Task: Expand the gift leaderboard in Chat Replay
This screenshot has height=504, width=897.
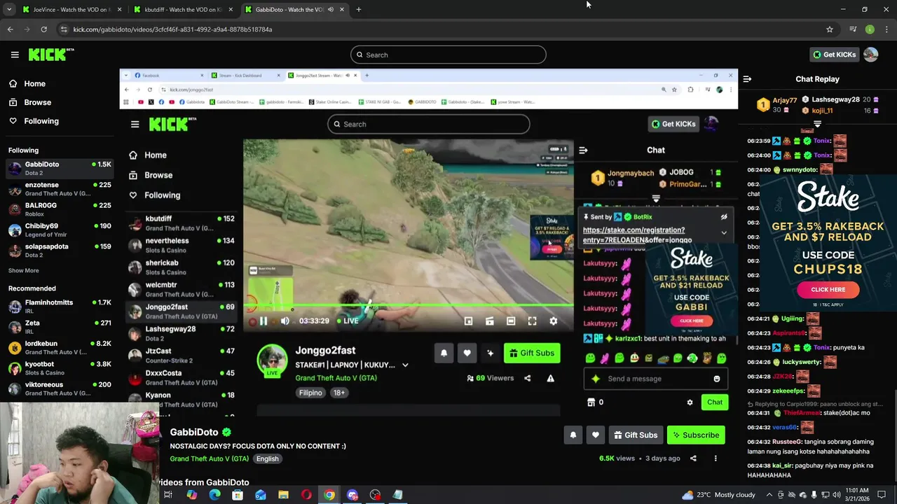Action: coord(817,124)
